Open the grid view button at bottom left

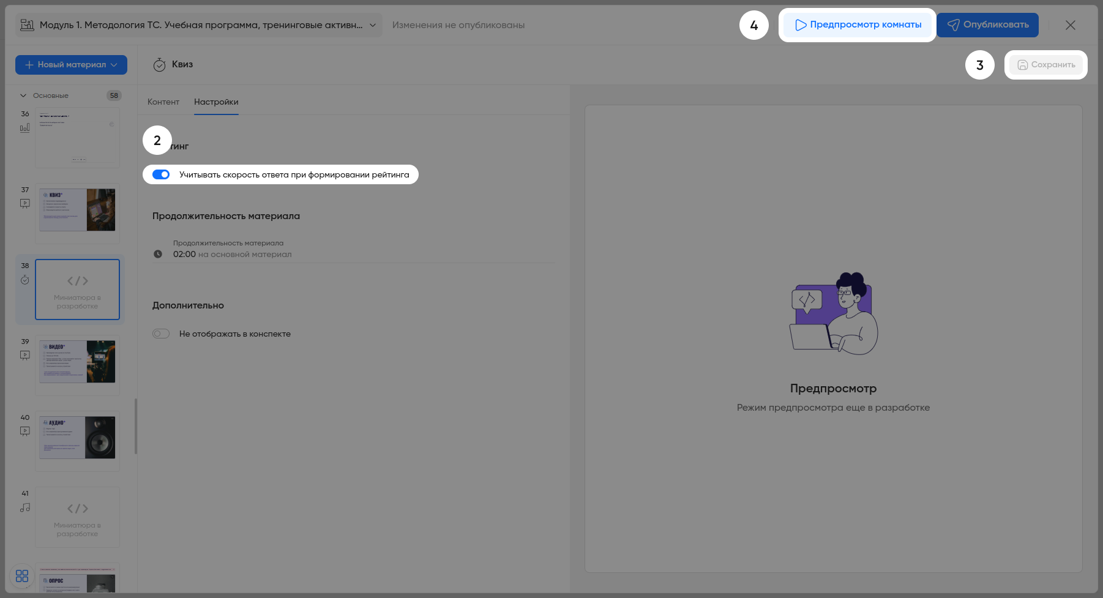pos(22,576)
